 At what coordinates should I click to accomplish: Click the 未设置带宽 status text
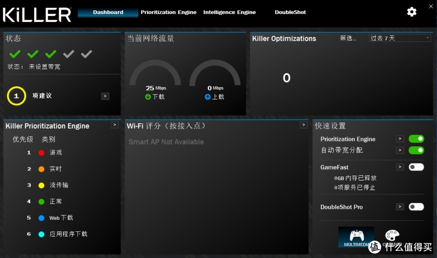point(45,67)
